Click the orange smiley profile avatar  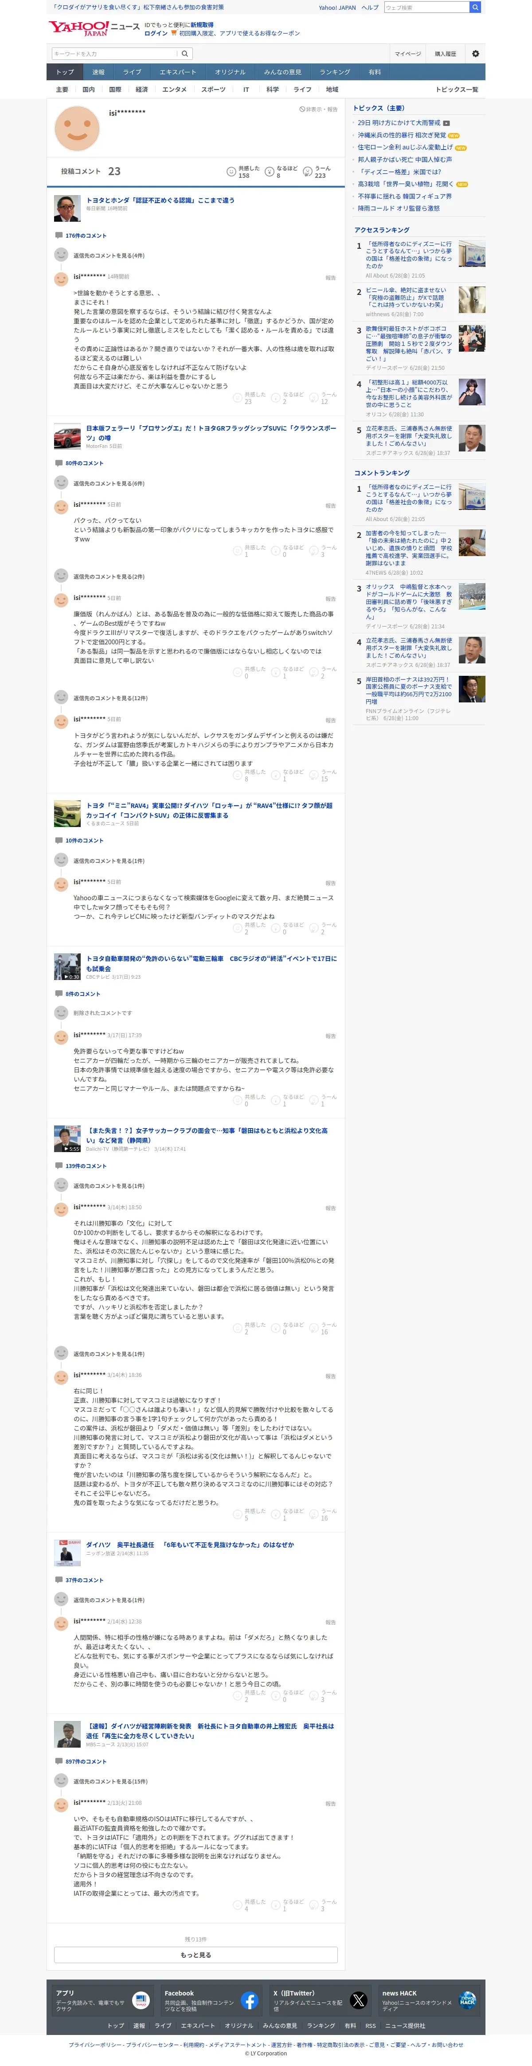click(77, 128)
